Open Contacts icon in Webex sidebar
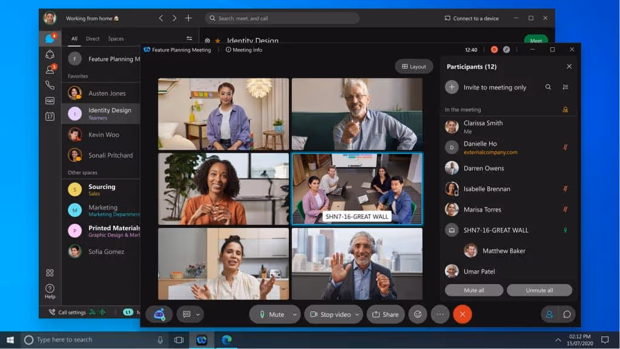This screenshot has height=349, width=620. (50, 70)
